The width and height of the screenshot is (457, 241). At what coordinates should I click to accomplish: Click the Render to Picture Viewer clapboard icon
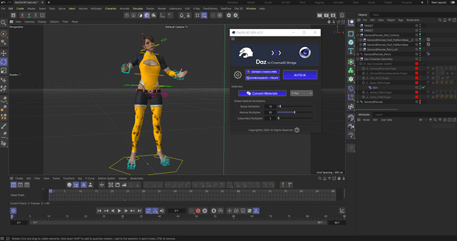click(326, 15)
